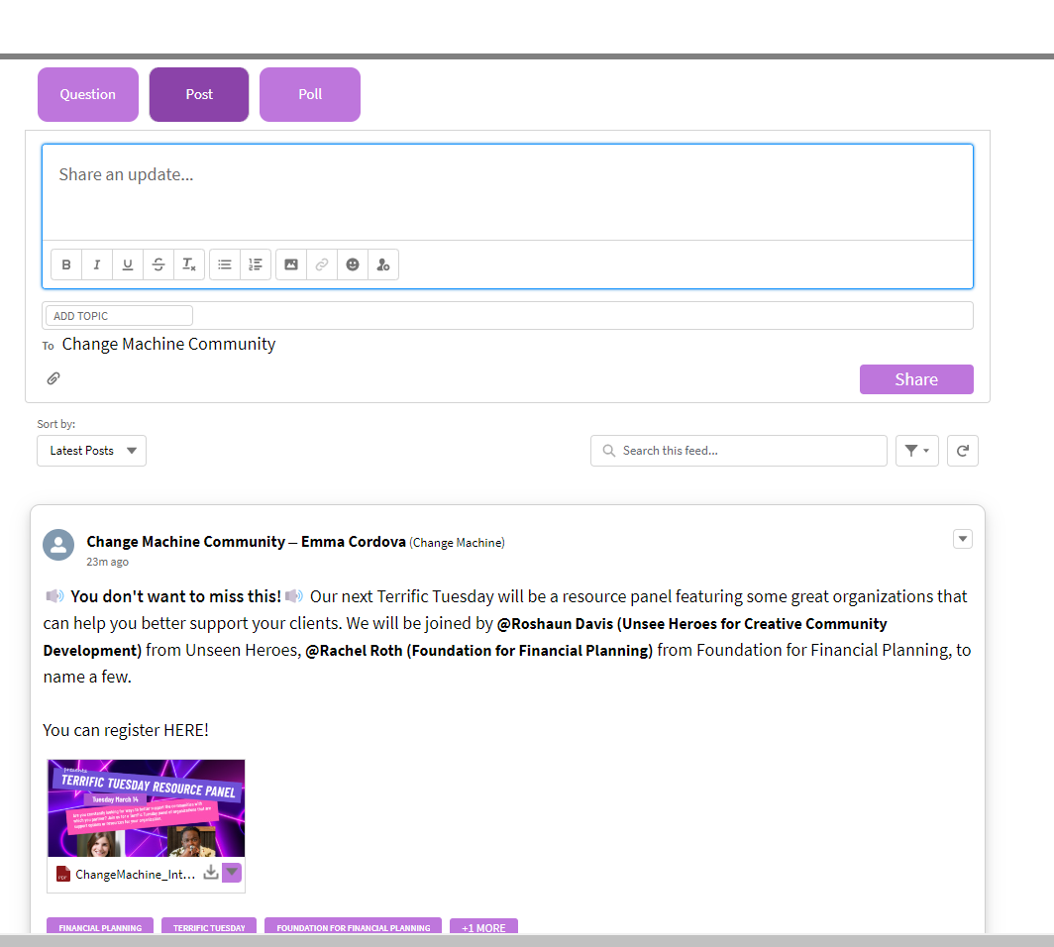This screenshot has width=1054, height=947.
Task: Add a hyperlink with the link icon
Action: pyautogui.click(x=322, y=264)
